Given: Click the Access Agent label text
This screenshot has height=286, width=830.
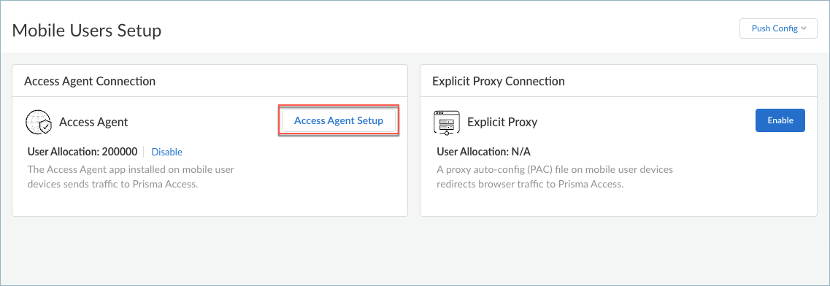Looking at the screenshot, I should click(x=93, y=122).
